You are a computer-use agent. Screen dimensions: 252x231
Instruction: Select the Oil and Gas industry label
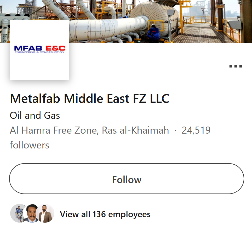35,115
